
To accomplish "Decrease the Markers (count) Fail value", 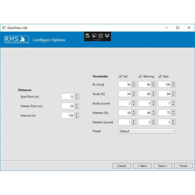I will [133, 124].
